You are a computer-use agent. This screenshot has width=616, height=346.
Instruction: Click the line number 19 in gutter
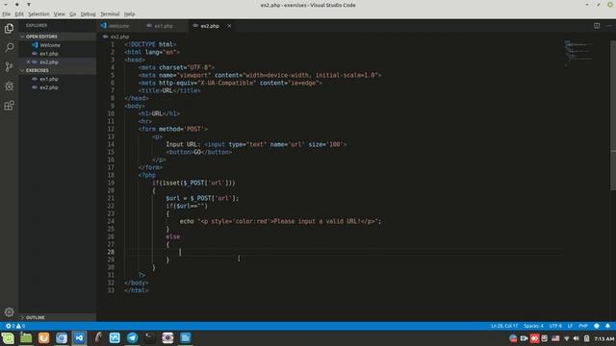coord(112,183)
